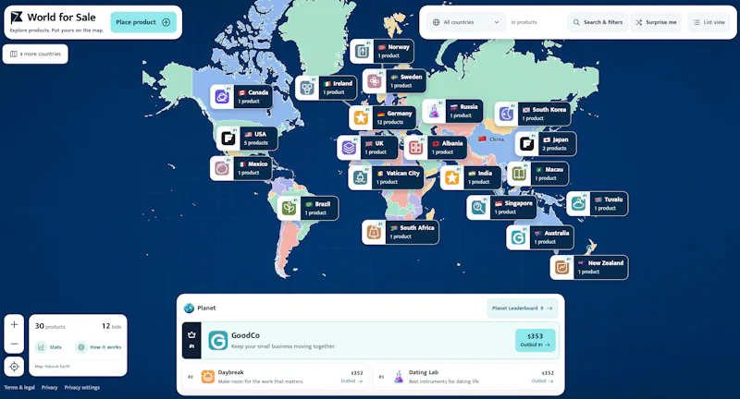Open the India star product icon

(x=452, y=177)
